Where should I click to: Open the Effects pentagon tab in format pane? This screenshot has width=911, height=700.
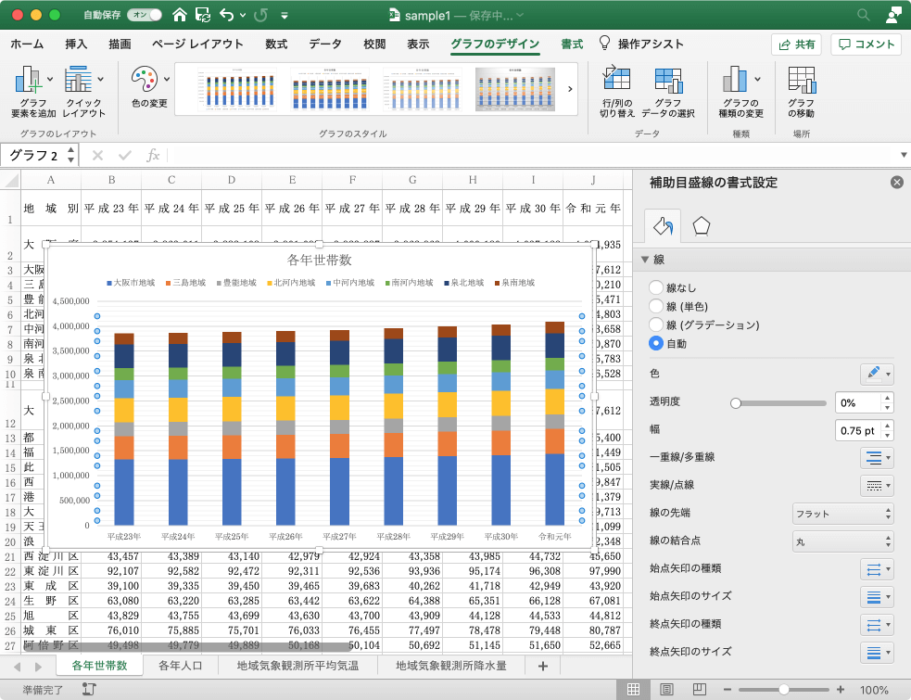pos(702,225)
